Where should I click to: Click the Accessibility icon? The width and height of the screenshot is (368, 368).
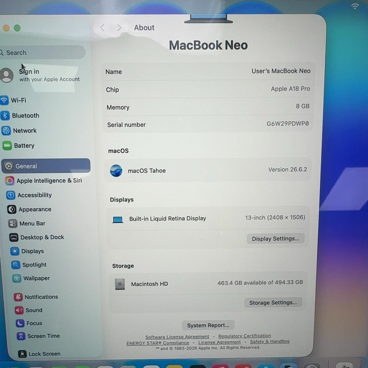click(11, 195)
